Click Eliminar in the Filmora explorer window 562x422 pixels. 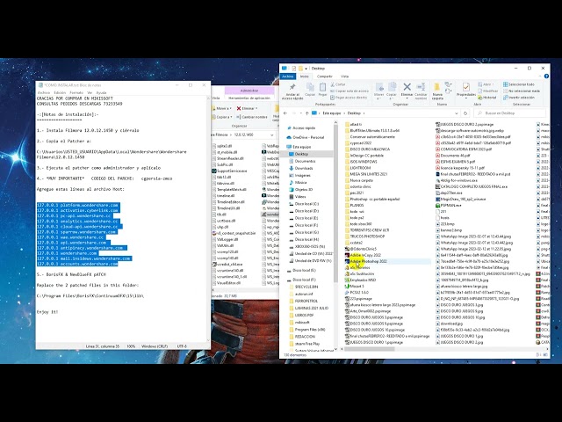(x=246, y=108)
